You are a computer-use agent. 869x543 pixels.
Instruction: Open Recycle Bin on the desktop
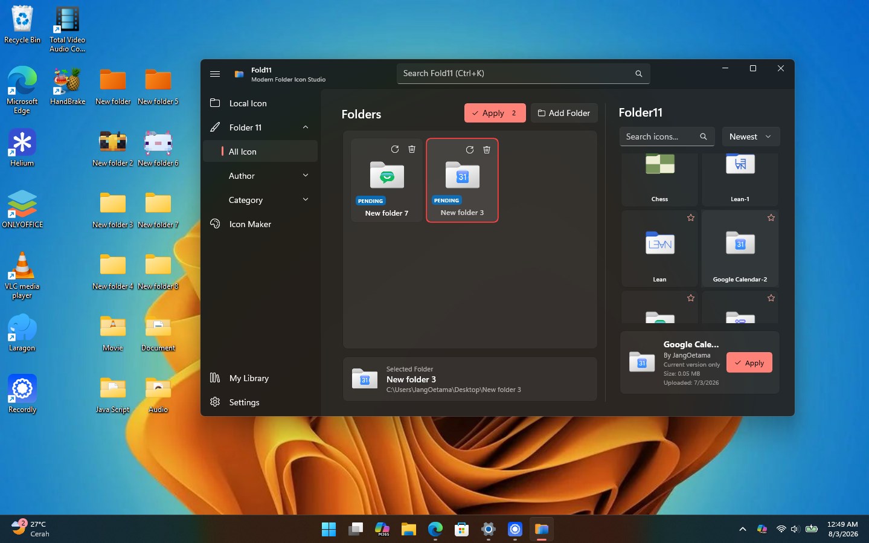click(x=22, y=25)
